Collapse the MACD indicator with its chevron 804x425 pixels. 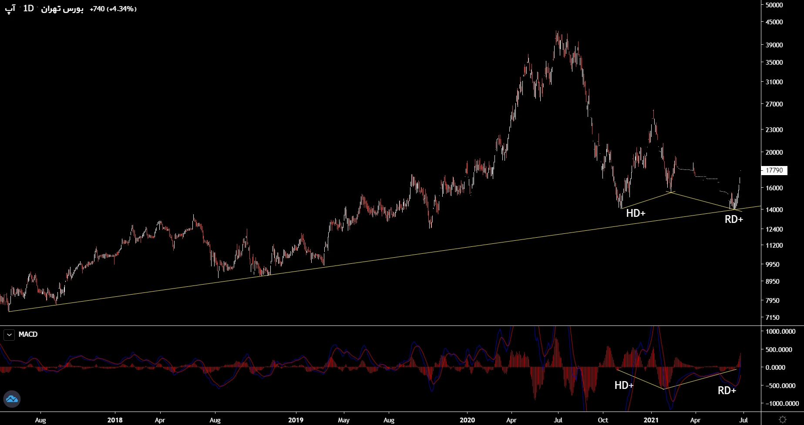tap(9, 335)
